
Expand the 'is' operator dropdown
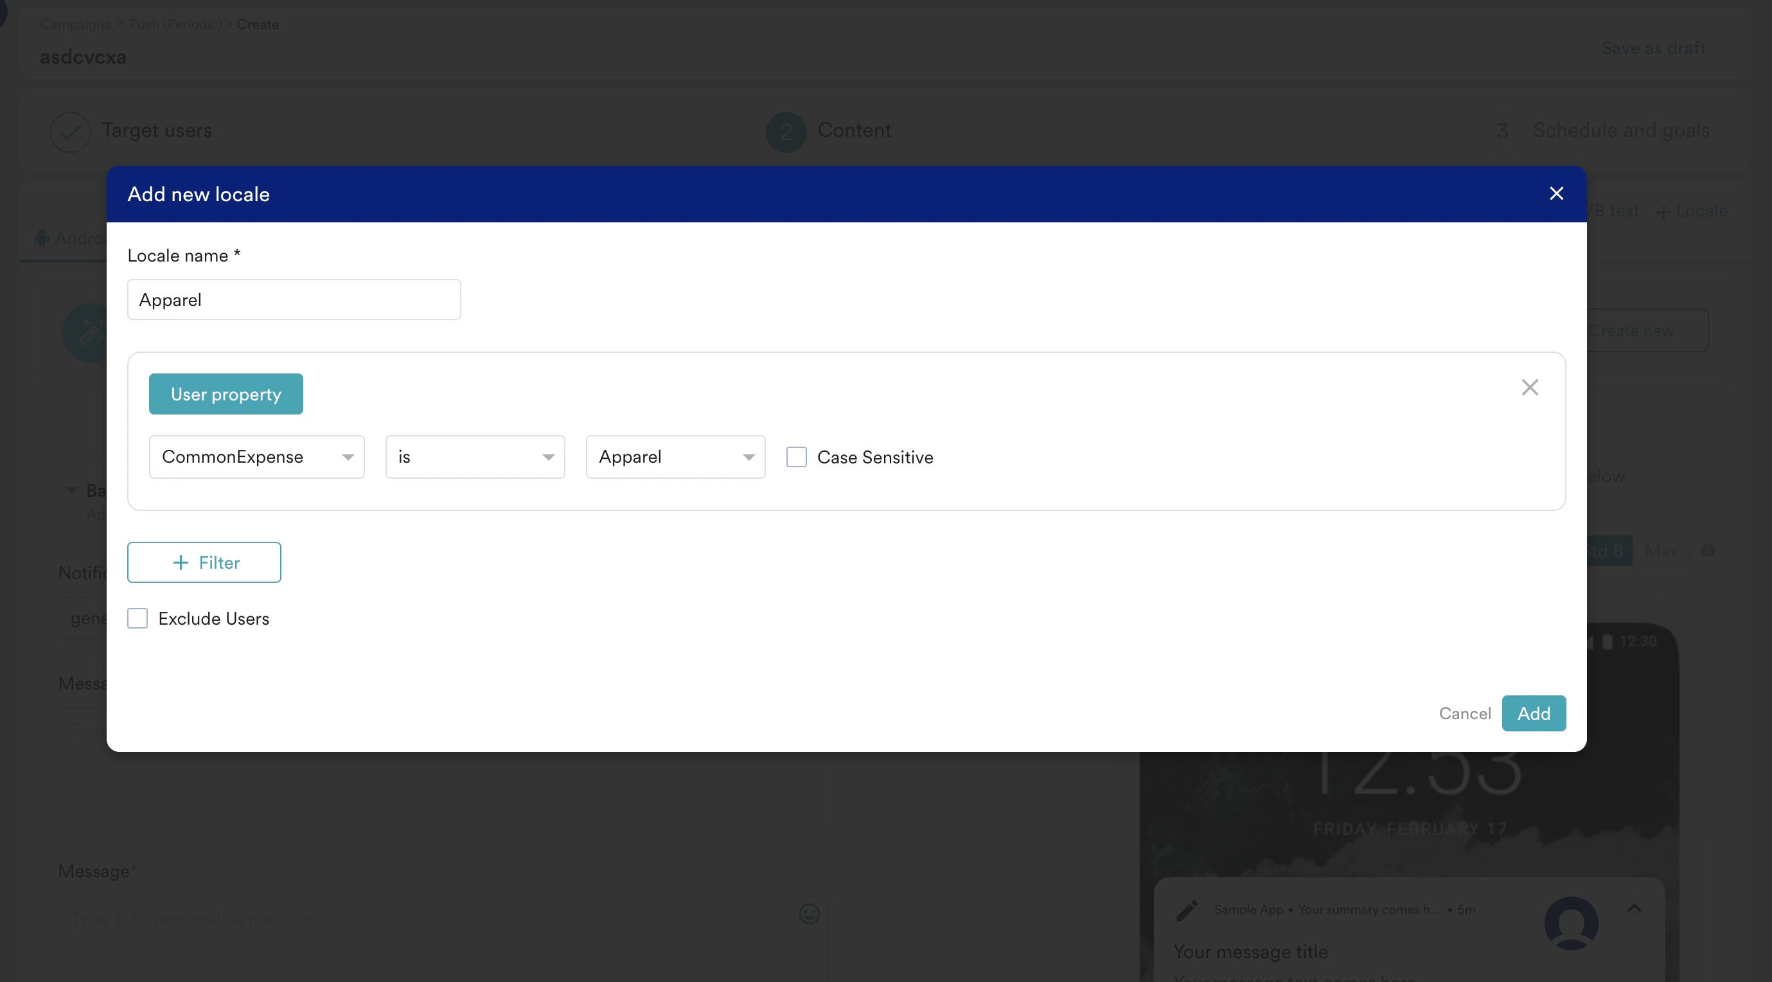point(475,457)
